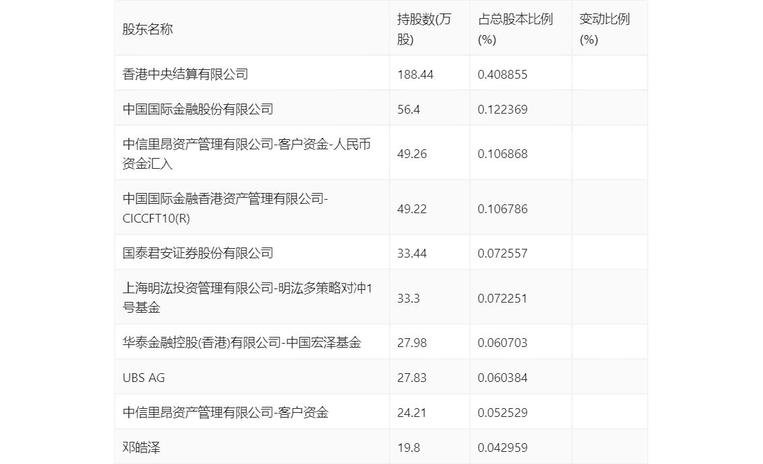Select 中信里昂资产管理有限公司-客户资金-人民币资金汇入 name
Viewport: 763px width, 464px height.
tap(247, 154)
